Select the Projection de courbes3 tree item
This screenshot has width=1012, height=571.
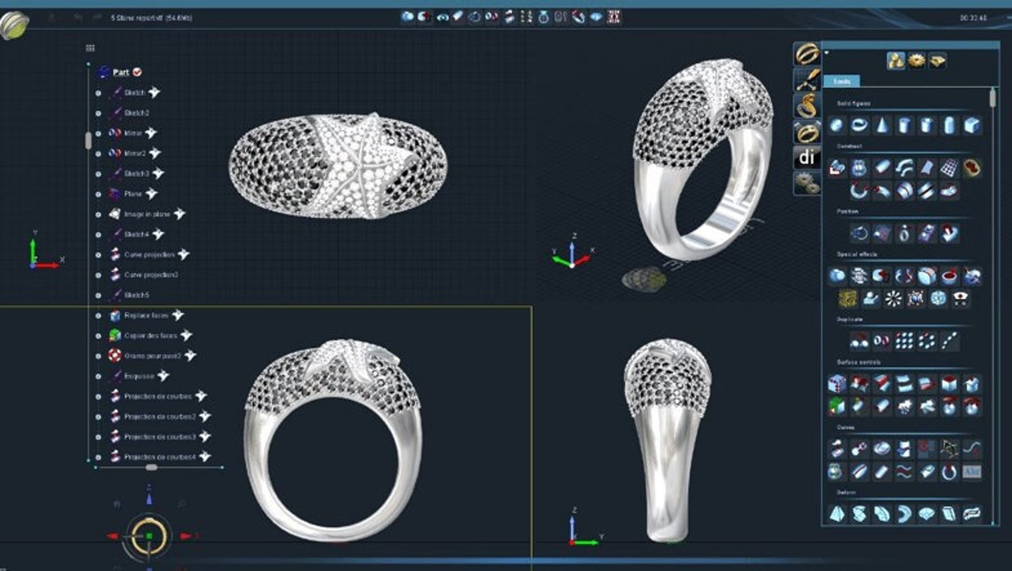[x=160, y=437]
